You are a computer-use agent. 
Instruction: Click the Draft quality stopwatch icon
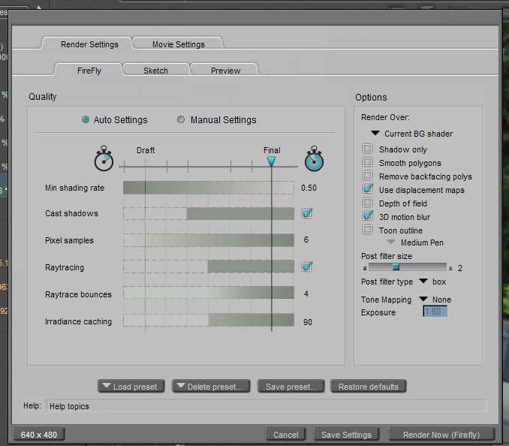tap(105, 161)
